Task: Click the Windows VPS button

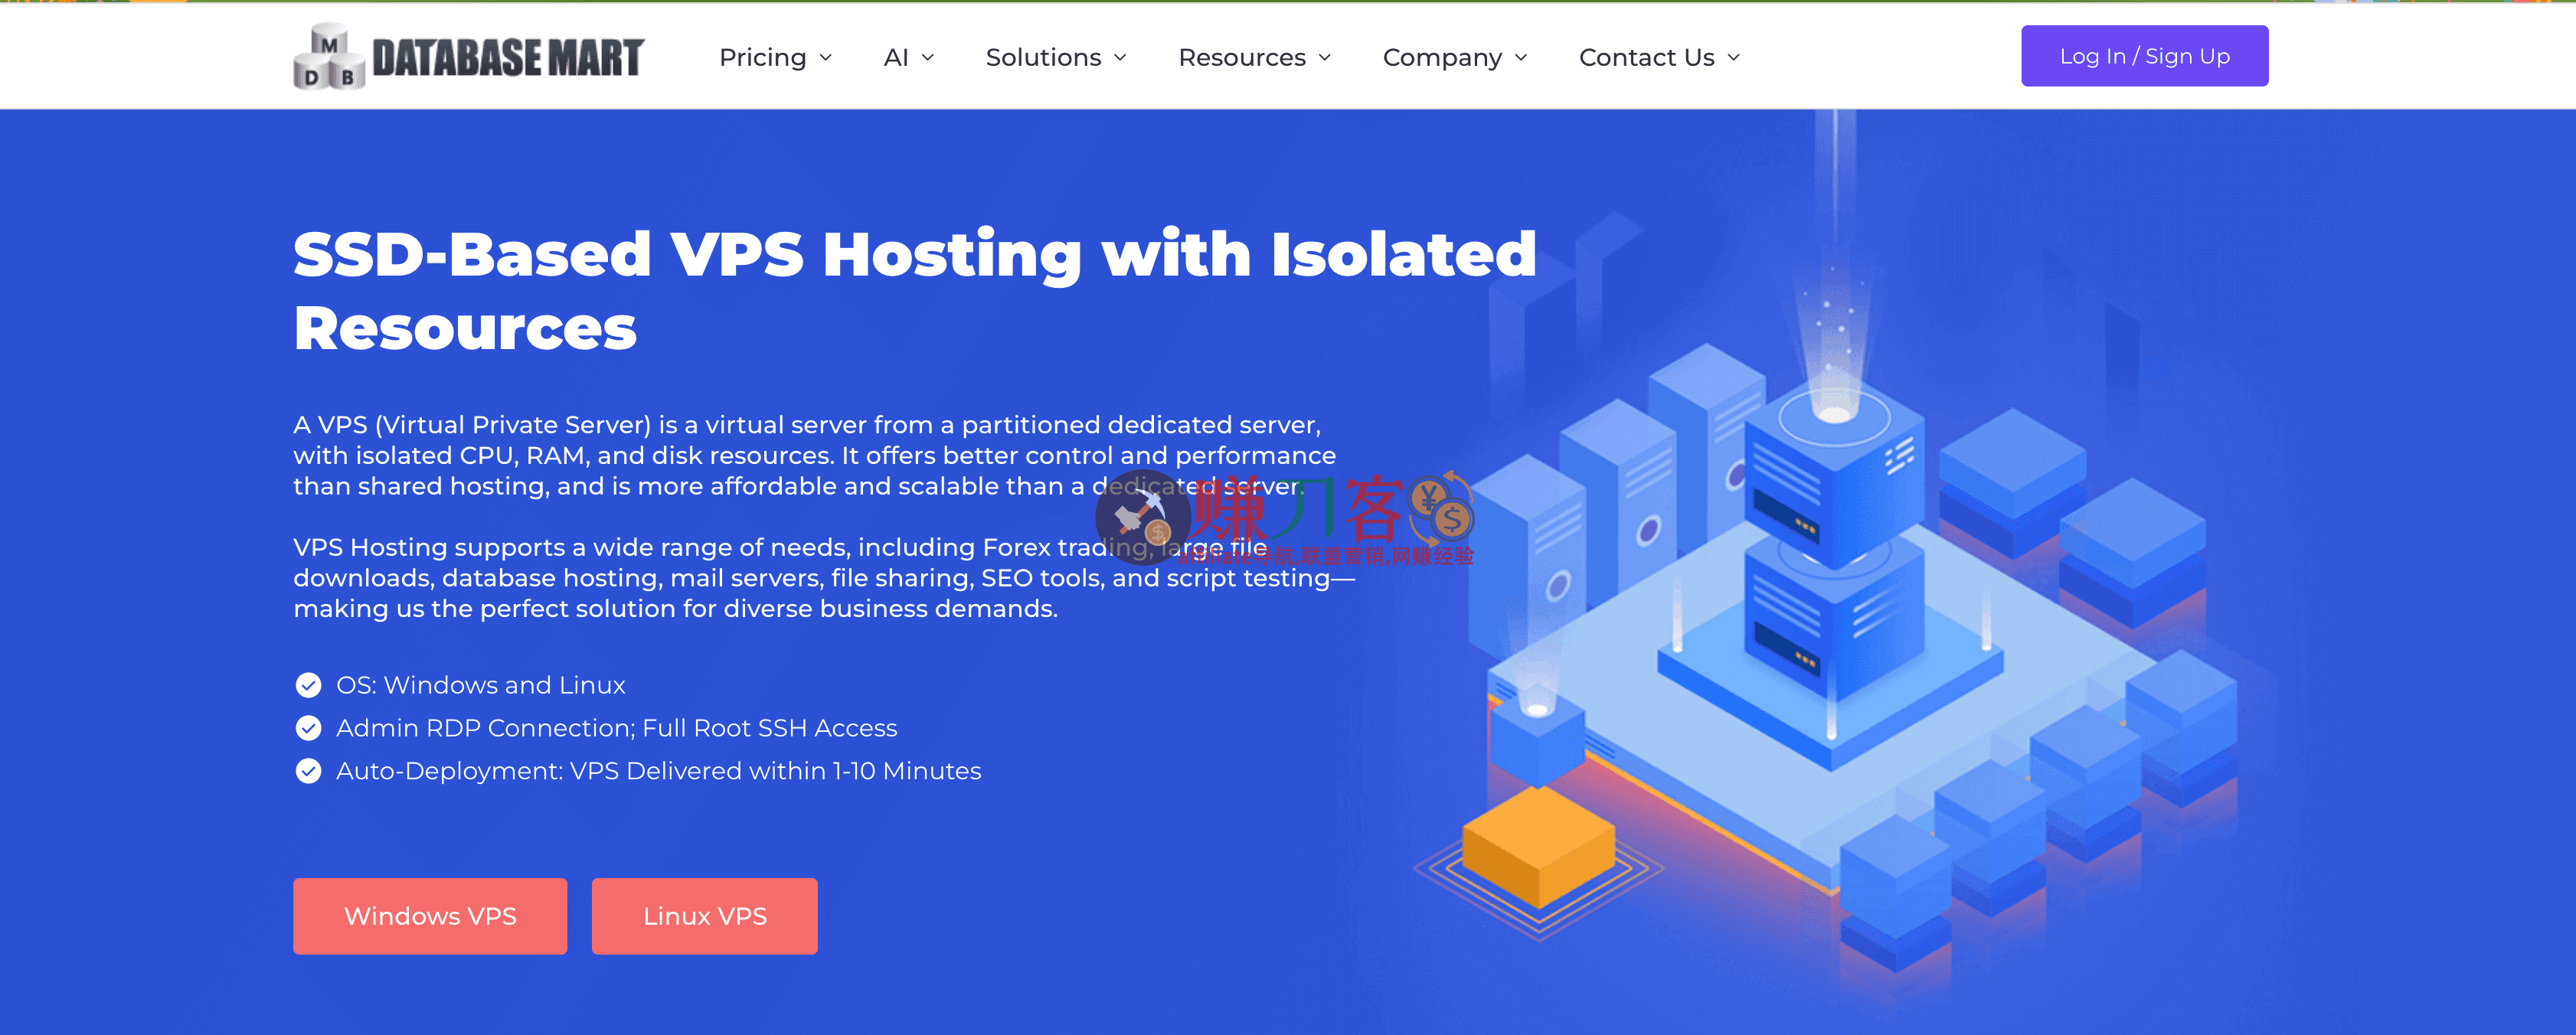Action: click(430, 916)
